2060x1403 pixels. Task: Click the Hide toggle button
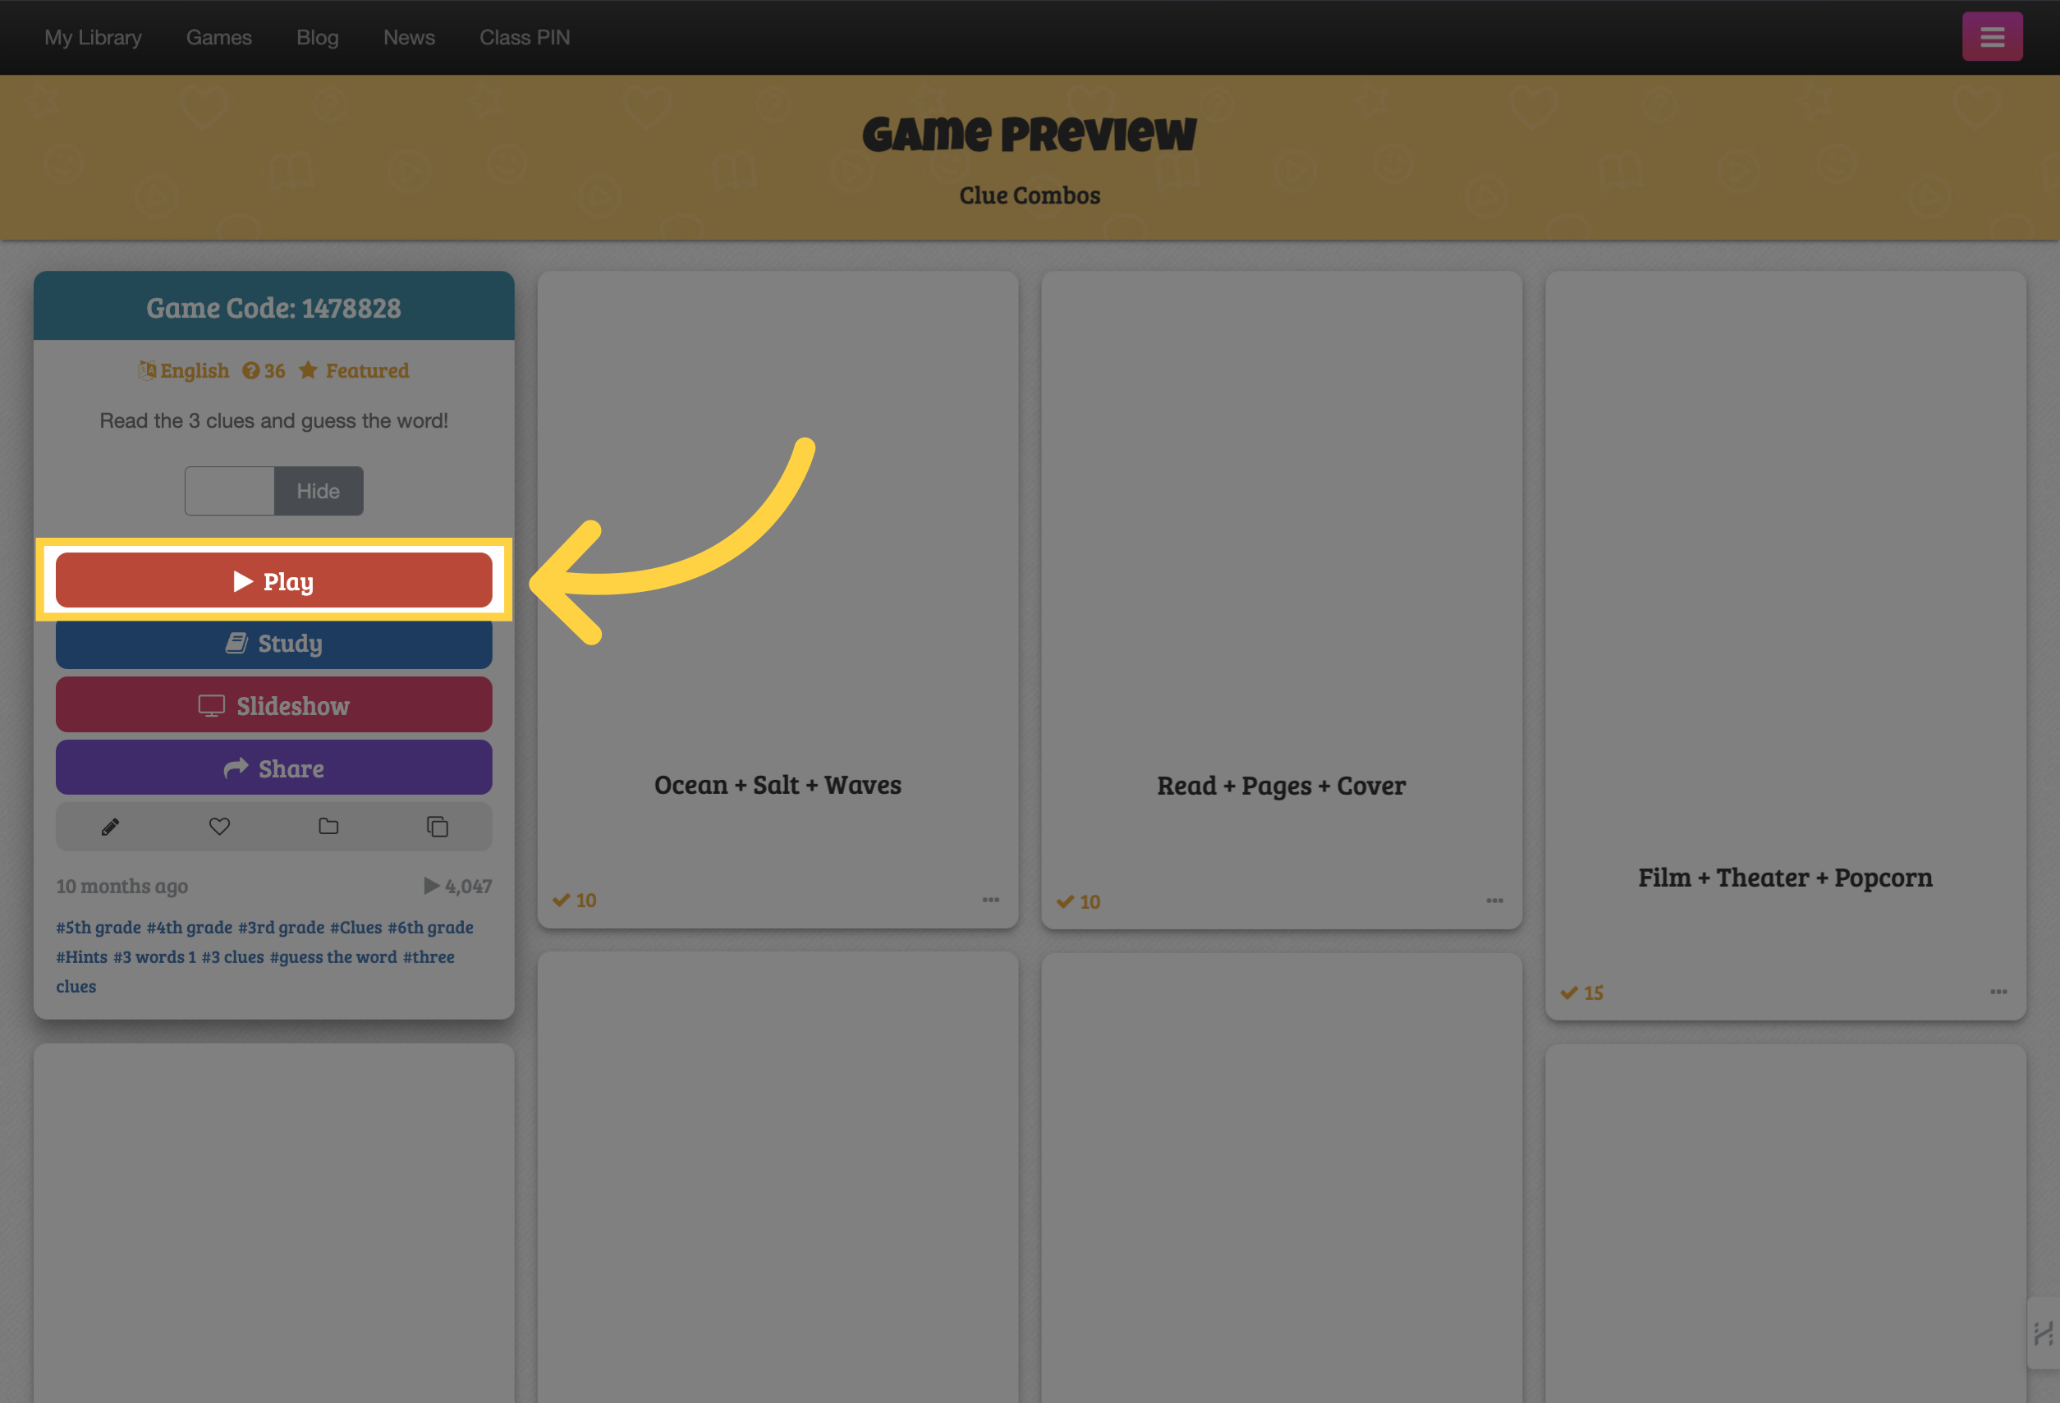tap(318, 490)
